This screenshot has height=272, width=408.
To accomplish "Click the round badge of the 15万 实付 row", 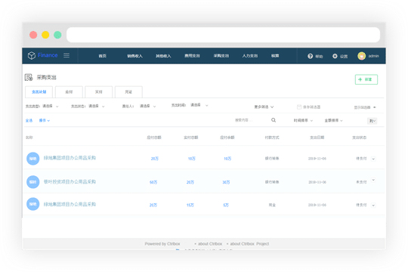I will click(33, 204).
